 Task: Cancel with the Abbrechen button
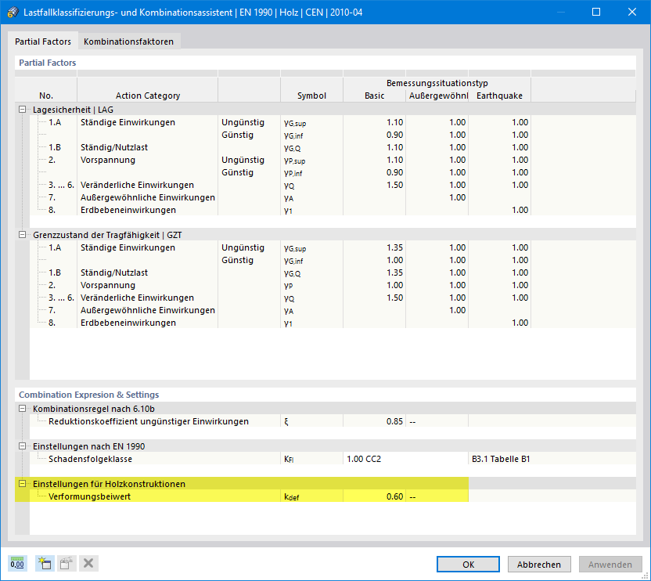[539, 565]
